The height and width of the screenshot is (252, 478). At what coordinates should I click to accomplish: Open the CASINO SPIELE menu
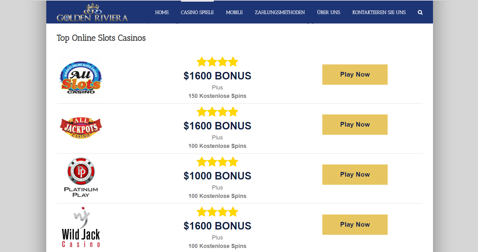[x=197, y=13]
